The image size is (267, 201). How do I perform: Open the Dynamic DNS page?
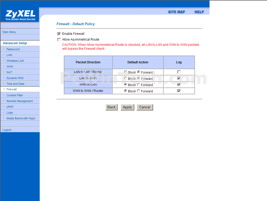tap(15, 78)
